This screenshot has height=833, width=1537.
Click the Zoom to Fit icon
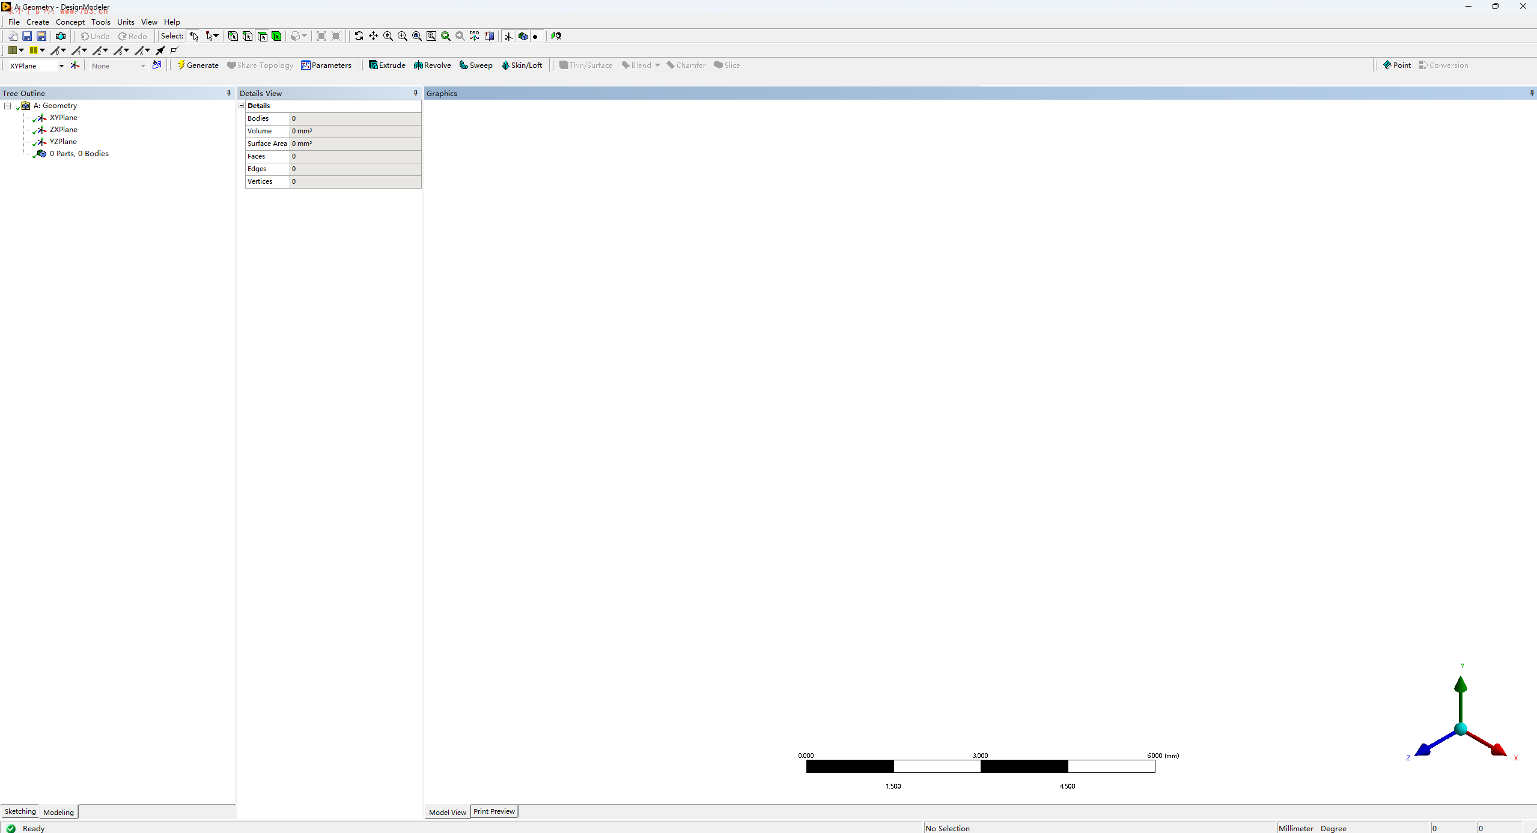pyautogui.click(x=416, y=36)
